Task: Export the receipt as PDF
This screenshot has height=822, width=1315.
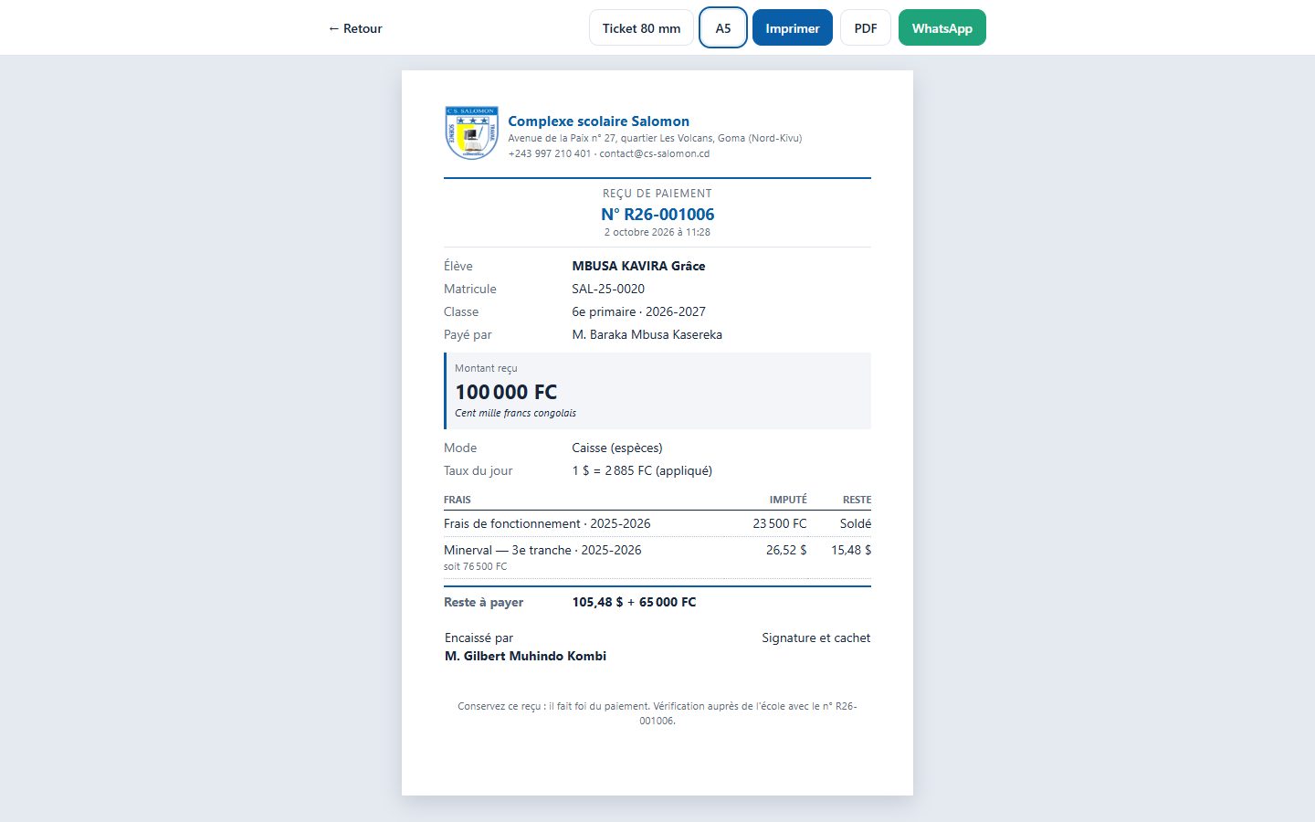Action: [866, 28]
